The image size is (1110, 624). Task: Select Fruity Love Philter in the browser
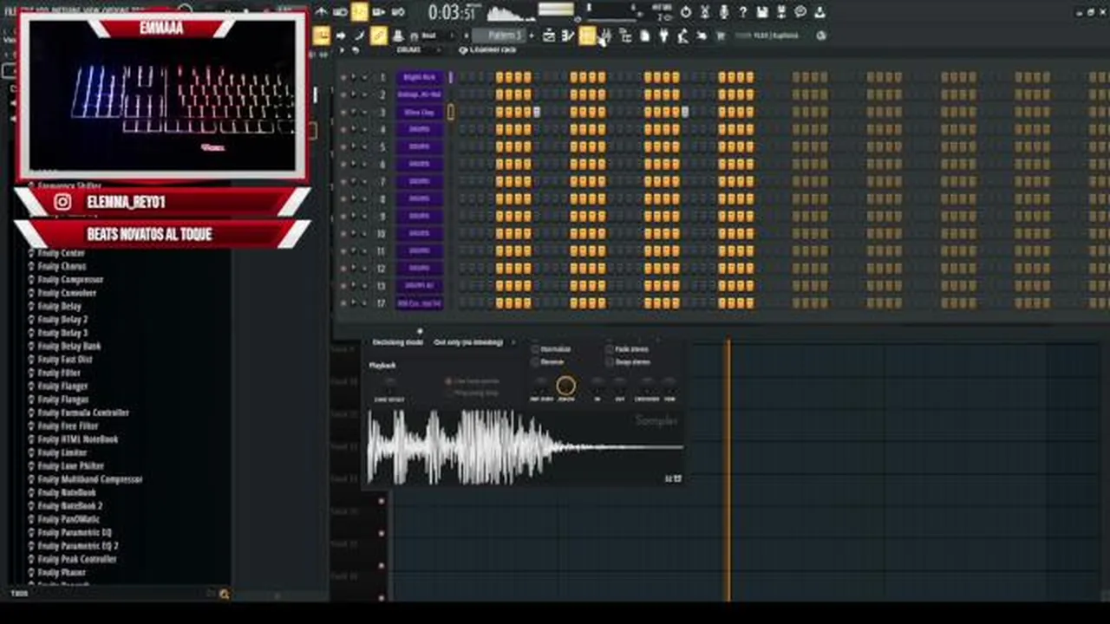coord(70,465)
